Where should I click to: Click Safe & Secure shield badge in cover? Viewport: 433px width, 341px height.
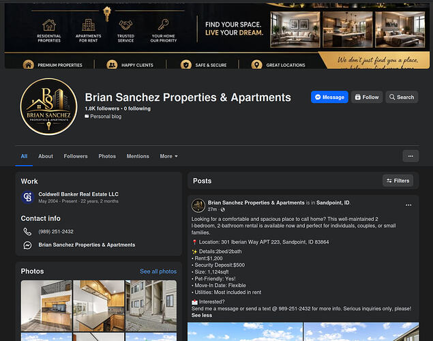coord(186,65)
